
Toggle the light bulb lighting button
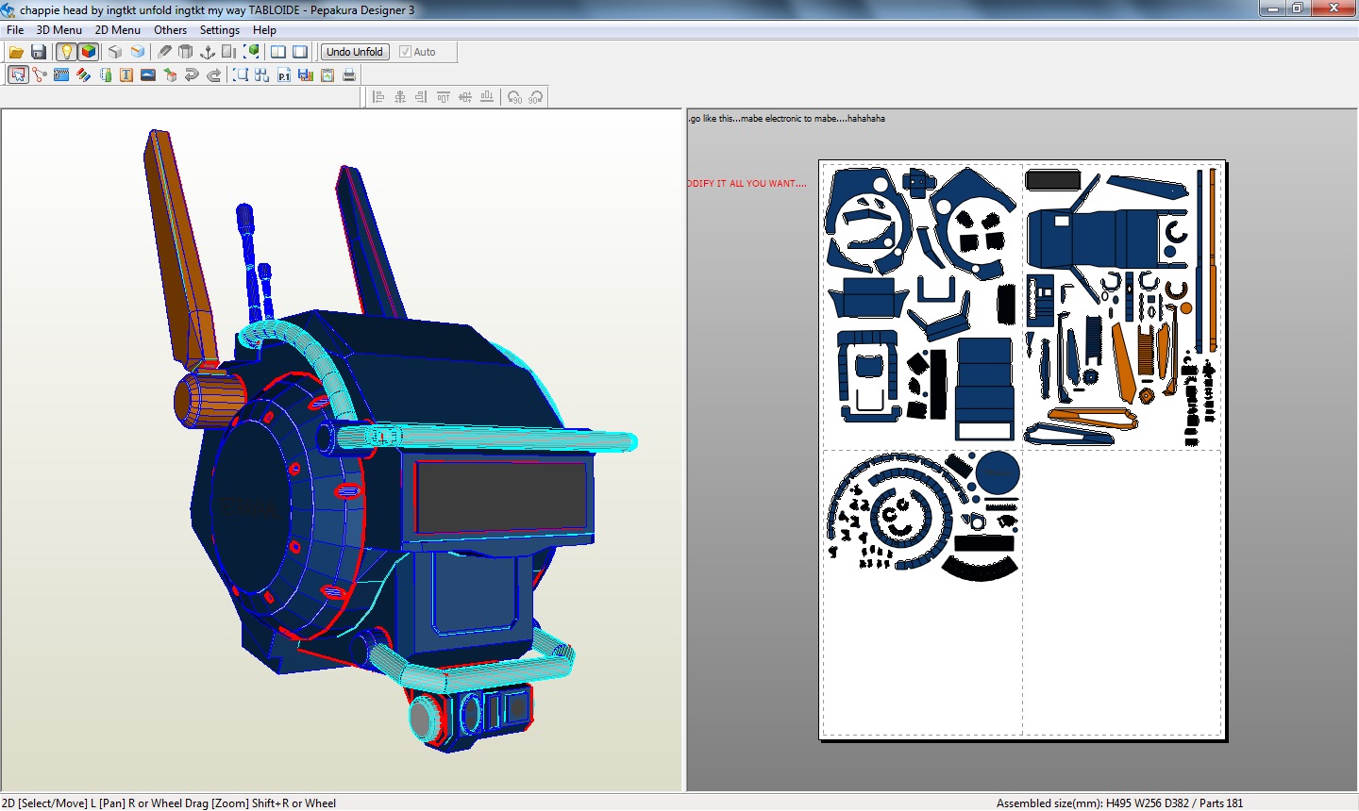tap(66, 52)
